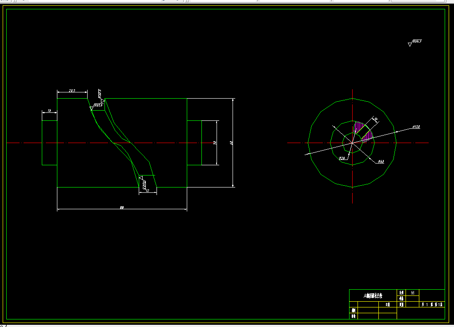Select the drawing title text in title block
Image resolution: width=454 pixels, height=327 pixels.
(x=373, y=296)
